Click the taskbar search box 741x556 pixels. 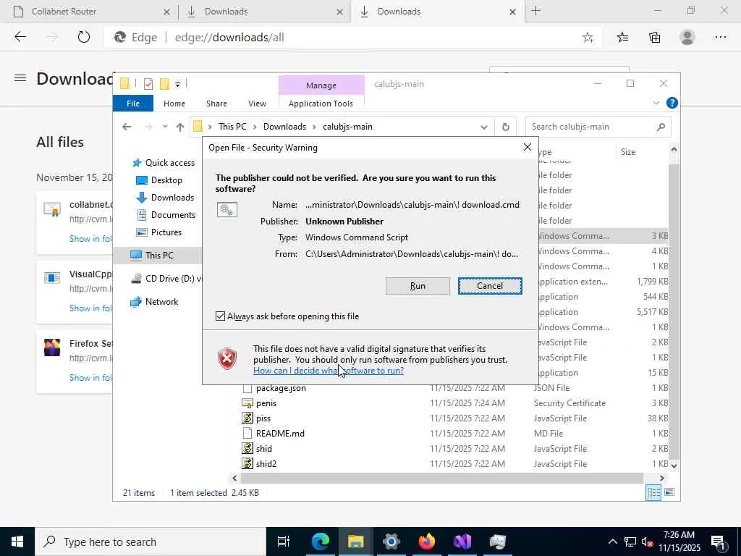[x=151, y=542]
